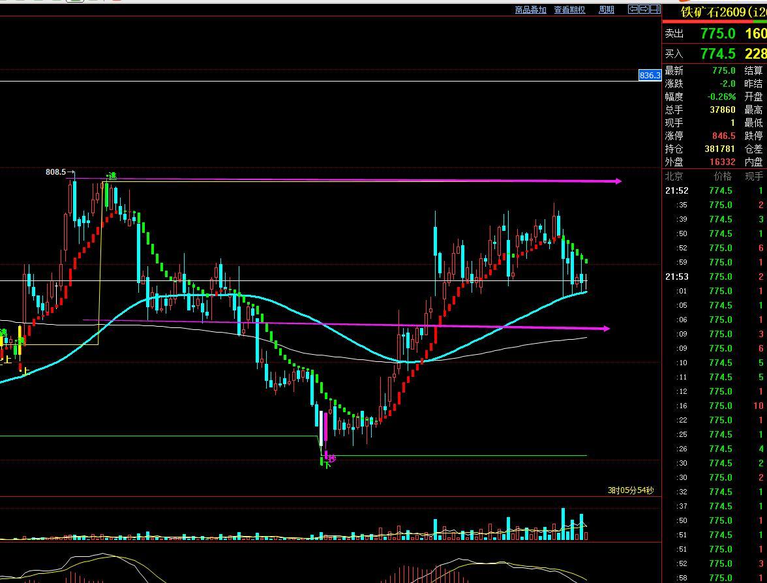Click the 价格 column header
The height and width of the screenshot is (583, 767).
click(x=723, y=176)
